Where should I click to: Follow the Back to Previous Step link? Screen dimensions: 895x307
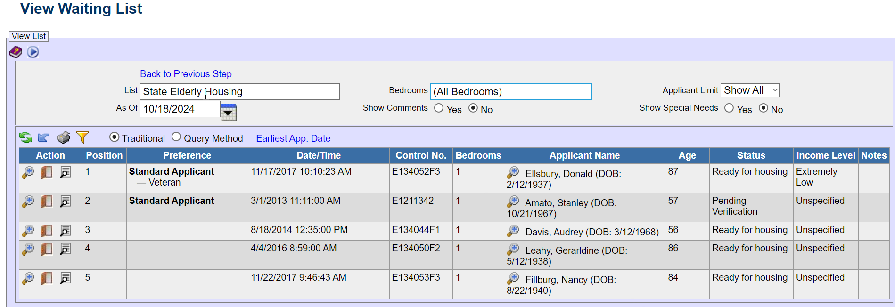pyautogui.click(x=186, y=74)
